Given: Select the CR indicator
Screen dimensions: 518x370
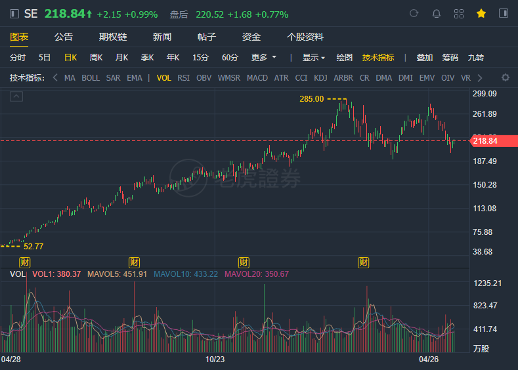Looking at the screenshot, I should tap(364, 78).
